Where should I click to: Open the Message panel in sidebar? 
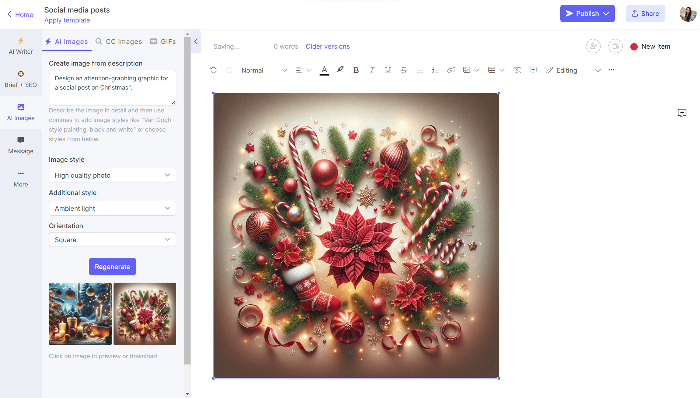coord(21,145)
